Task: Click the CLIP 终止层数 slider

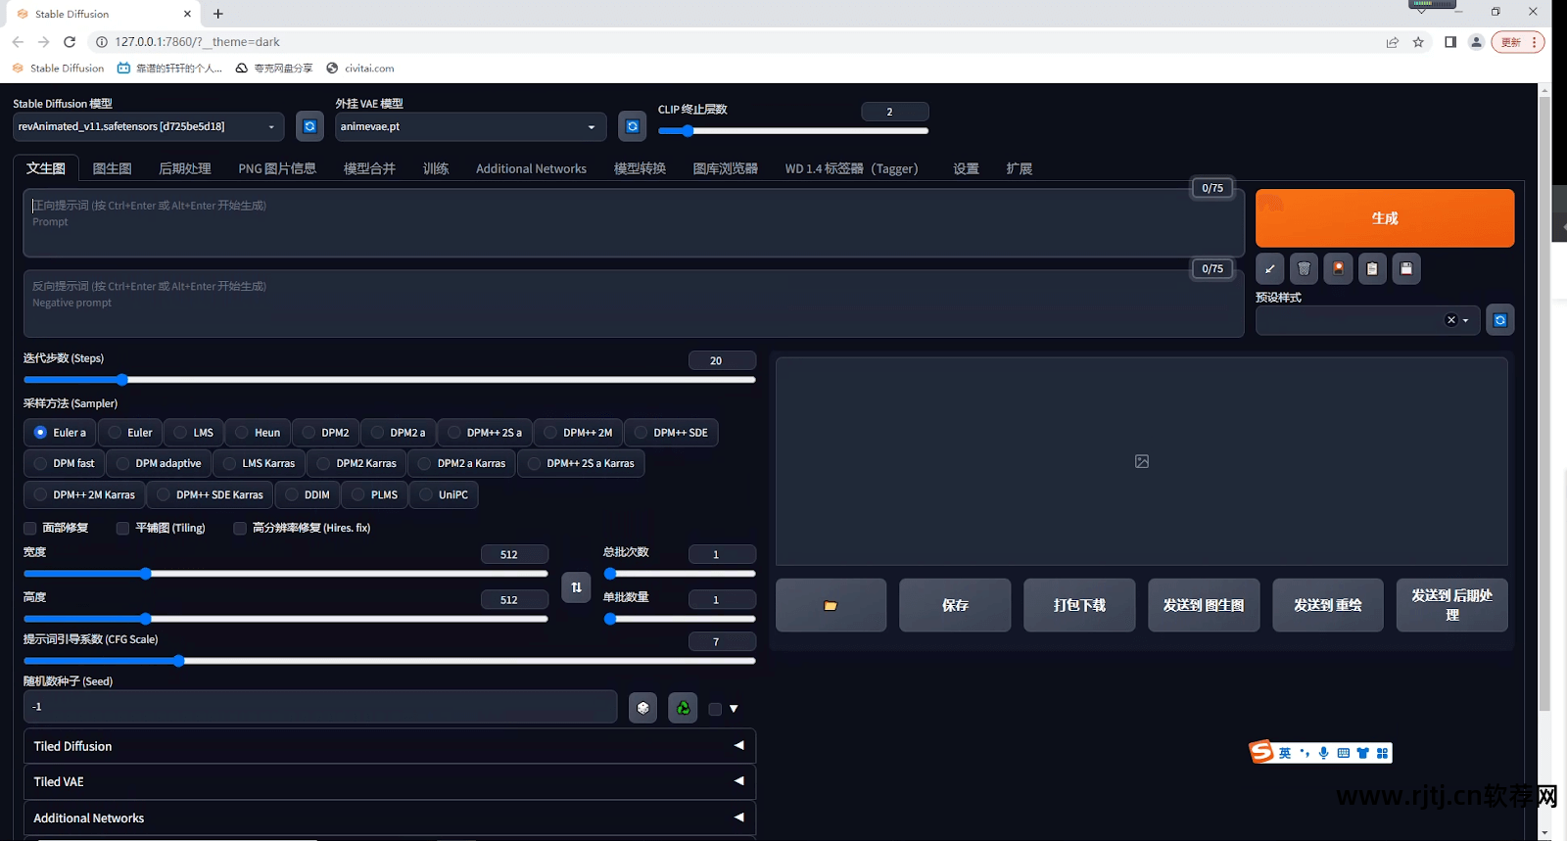Action: (x=793, y=130)
